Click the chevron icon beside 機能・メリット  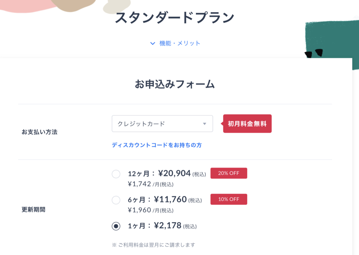point(153,43)
